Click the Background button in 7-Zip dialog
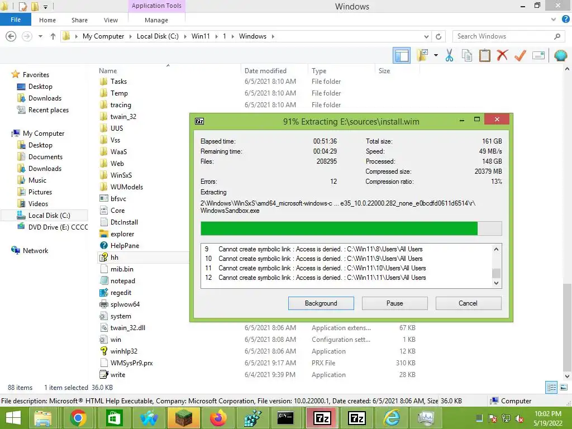Image resolution: width=572 pixels, height=429 pixels. click(x=321, y=303)
